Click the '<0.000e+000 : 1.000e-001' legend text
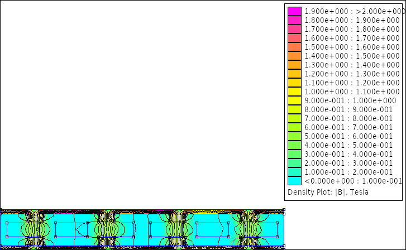406x250 pixels. point(353,181)
